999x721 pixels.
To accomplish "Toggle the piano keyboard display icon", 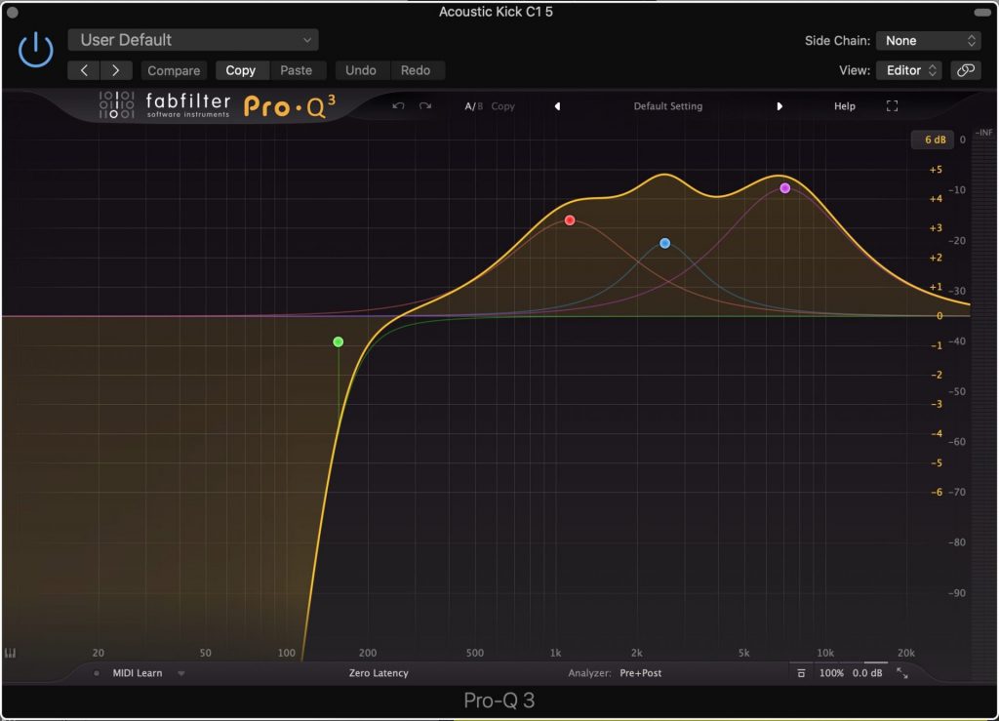I will click(10, 653).
